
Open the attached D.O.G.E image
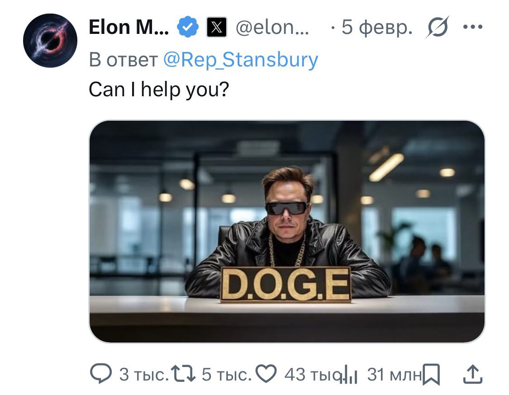click(286, 231)
